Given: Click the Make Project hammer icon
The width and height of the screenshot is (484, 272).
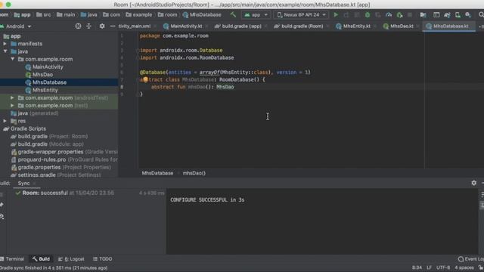Looking at the screenshot, I should (x=233, y=14).
